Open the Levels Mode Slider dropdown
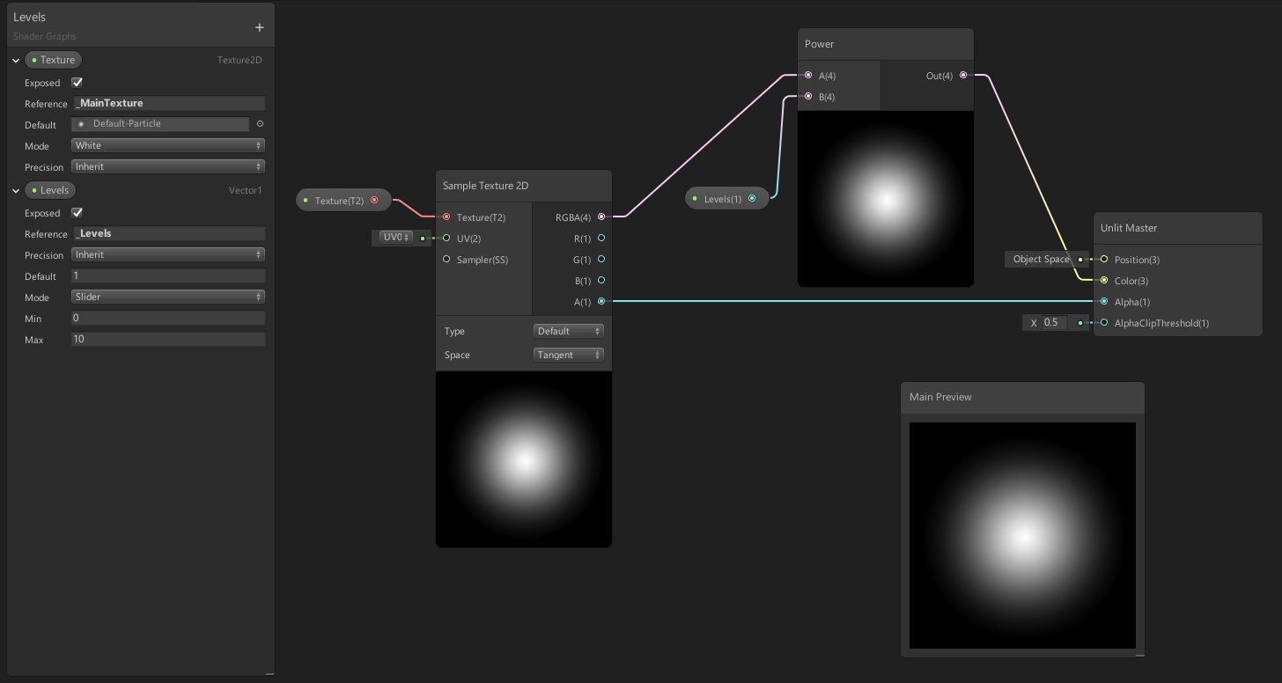The width and height of the screenshot is (1282, 683). pyautogui.click(x=167, y=297)
